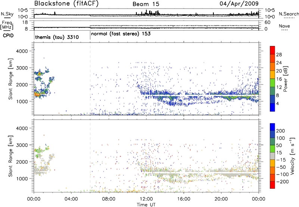Click the 'Power [dB]' colorbar label

285,79
